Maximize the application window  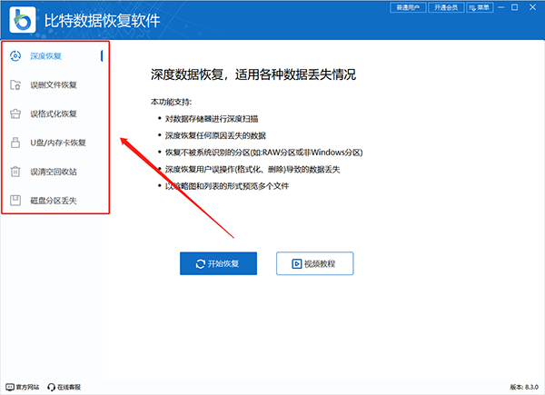[x=515, y=7]
